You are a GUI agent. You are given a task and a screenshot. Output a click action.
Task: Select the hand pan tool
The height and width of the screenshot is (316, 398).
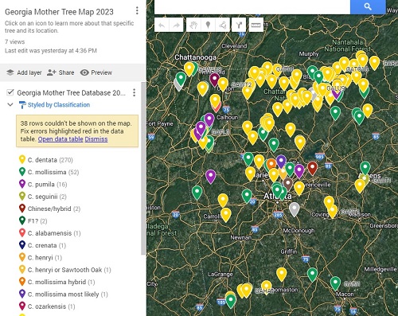193,25
